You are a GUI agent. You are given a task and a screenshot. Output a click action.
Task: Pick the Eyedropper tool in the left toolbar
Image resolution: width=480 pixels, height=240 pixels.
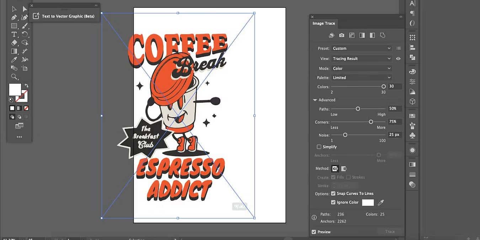click(14, 60)
